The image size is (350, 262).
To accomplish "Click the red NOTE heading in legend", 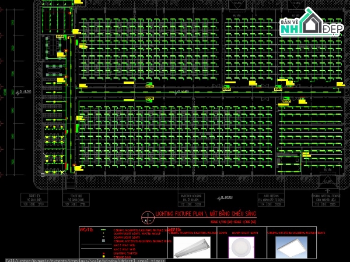I will tap(86, 230).
